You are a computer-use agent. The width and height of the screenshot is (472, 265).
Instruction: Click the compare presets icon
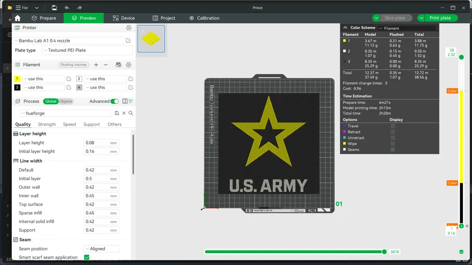pyautogui.click(x=131, y=101)
